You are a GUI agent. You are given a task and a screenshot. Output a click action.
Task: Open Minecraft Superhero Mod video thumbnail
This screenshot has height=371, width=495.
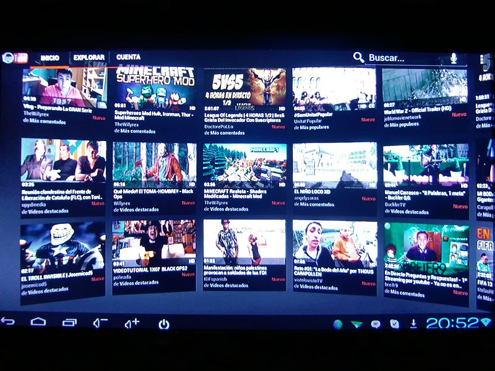click(x=154, y=88)
